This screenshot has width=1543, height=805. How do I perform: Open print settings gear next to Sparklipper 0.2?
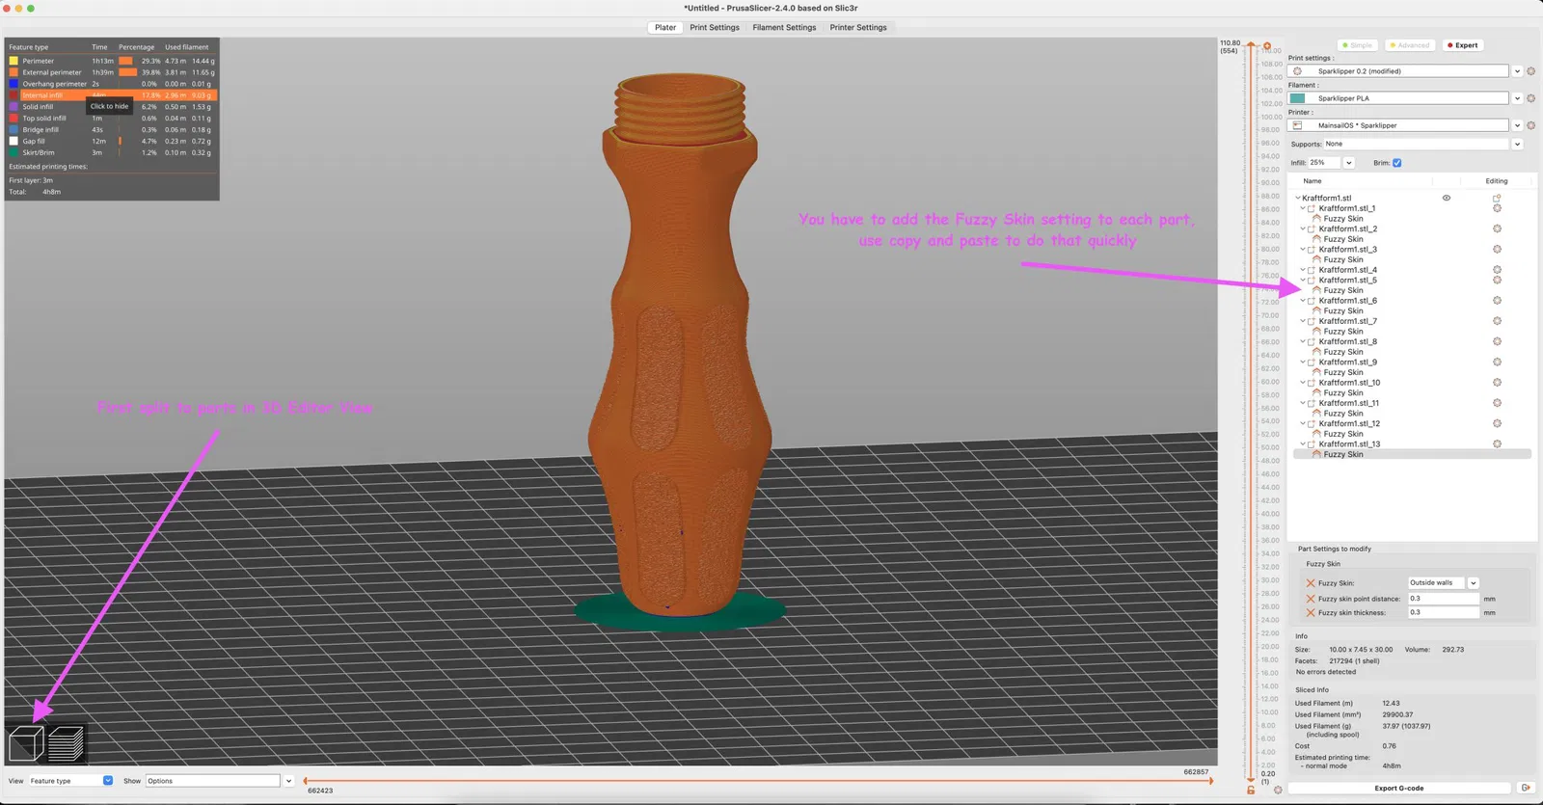[x=1530, y=71]
